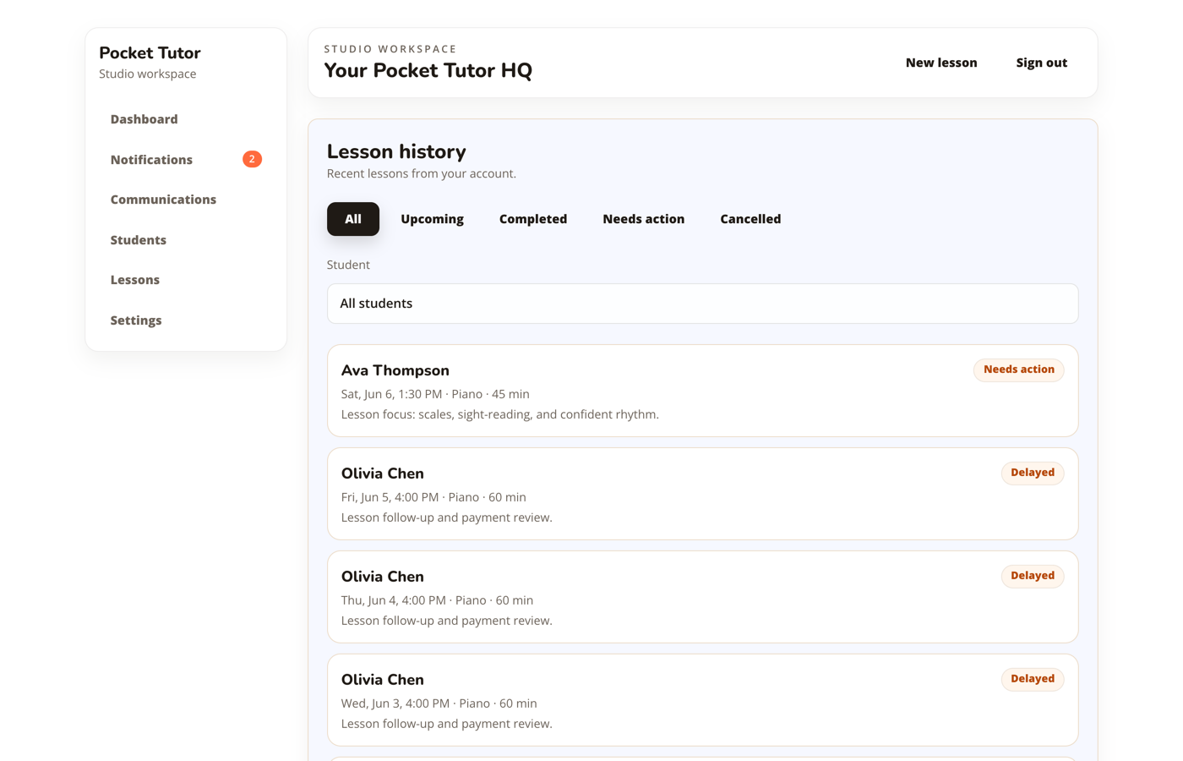1183x761 pixels.
Task: Open Olivia Chen lesson on Wed, Jun 3
Action: (x=703, y=700)
